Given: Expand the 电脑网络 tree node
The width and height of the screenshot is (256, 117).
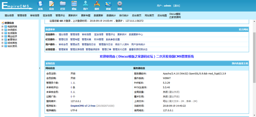Looking at the screenshot, I should pos(3,27).
